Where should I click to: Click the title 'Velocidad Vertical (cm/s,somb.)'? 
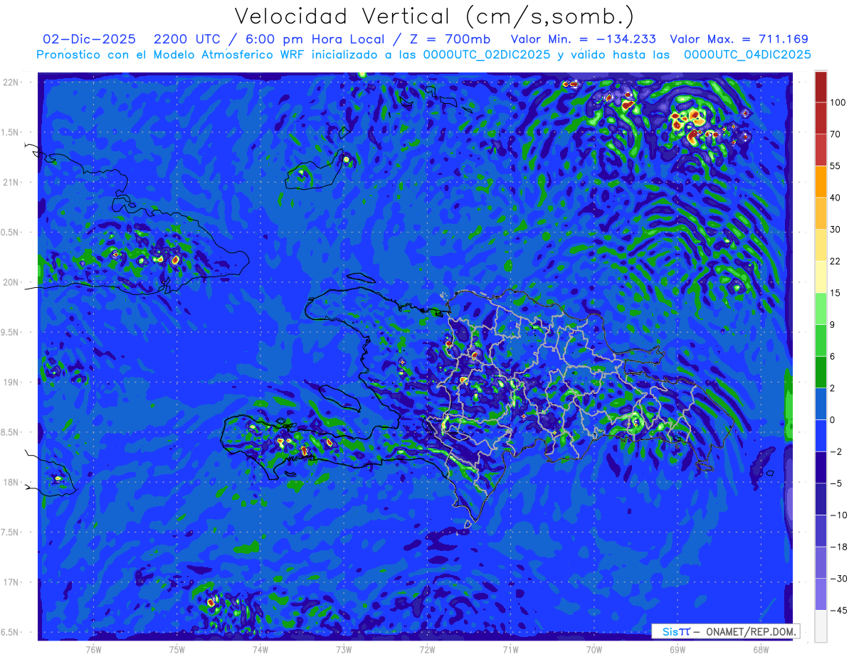click(434, 16)
